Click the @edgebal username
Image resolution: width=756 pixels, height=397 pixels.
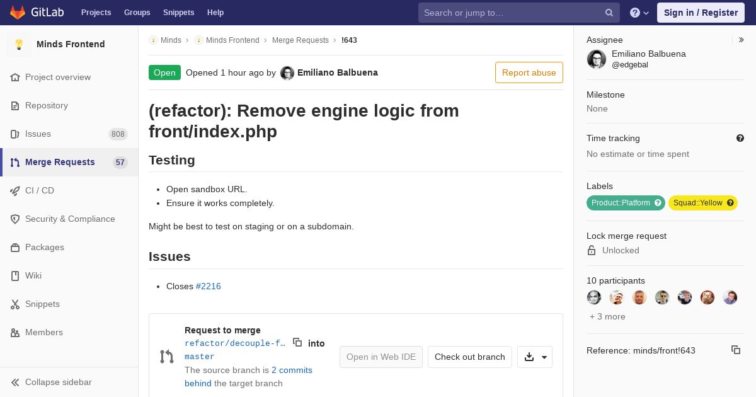(x=630, y=65)
